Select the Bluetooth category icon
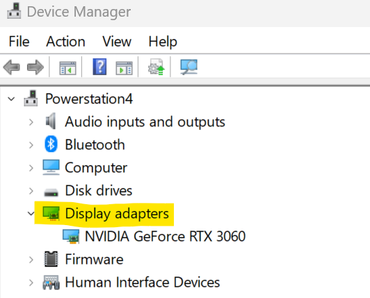This screenshot has height=298, width=370. pyautogui.click(x=51, y=144)
